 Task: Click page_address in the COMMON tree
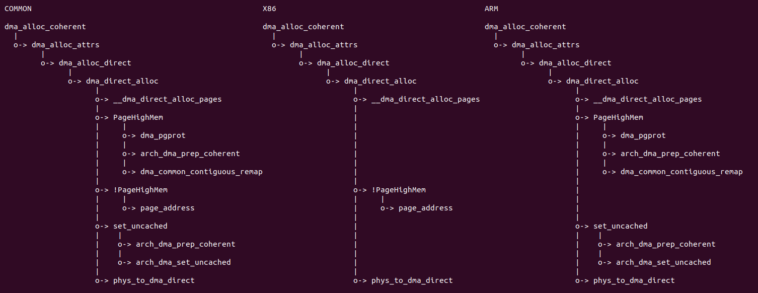167,208
